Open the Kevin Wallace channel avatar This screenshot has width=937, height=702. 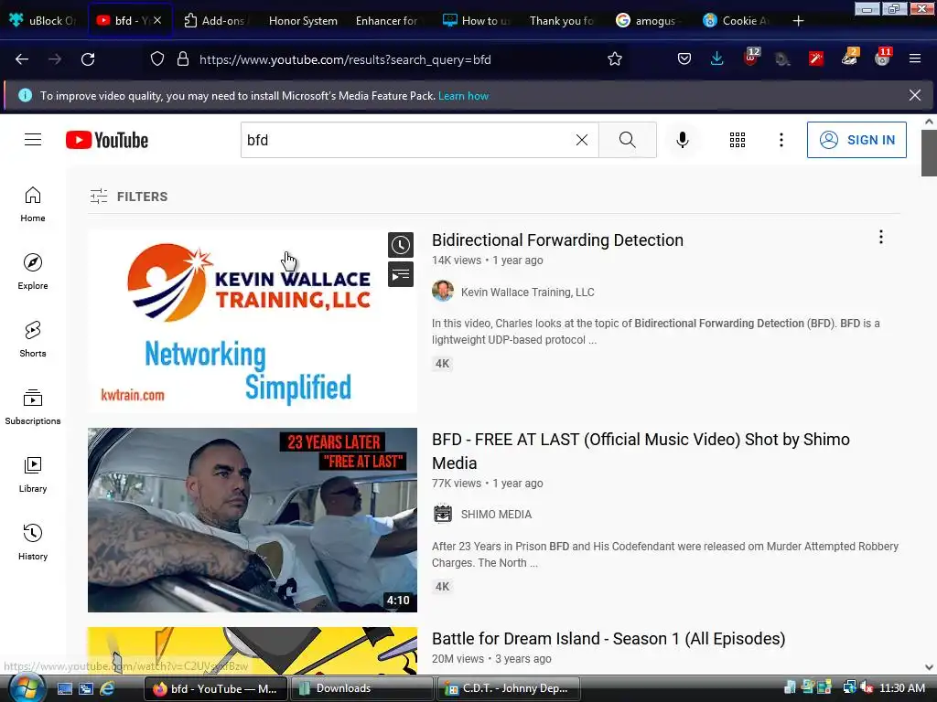click(x=443, y=292)
